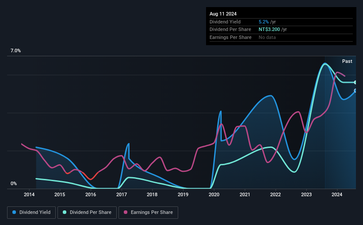The image size is (363, 225).
Task: Click the Past label in shaded region
Action: pos(347,61)
